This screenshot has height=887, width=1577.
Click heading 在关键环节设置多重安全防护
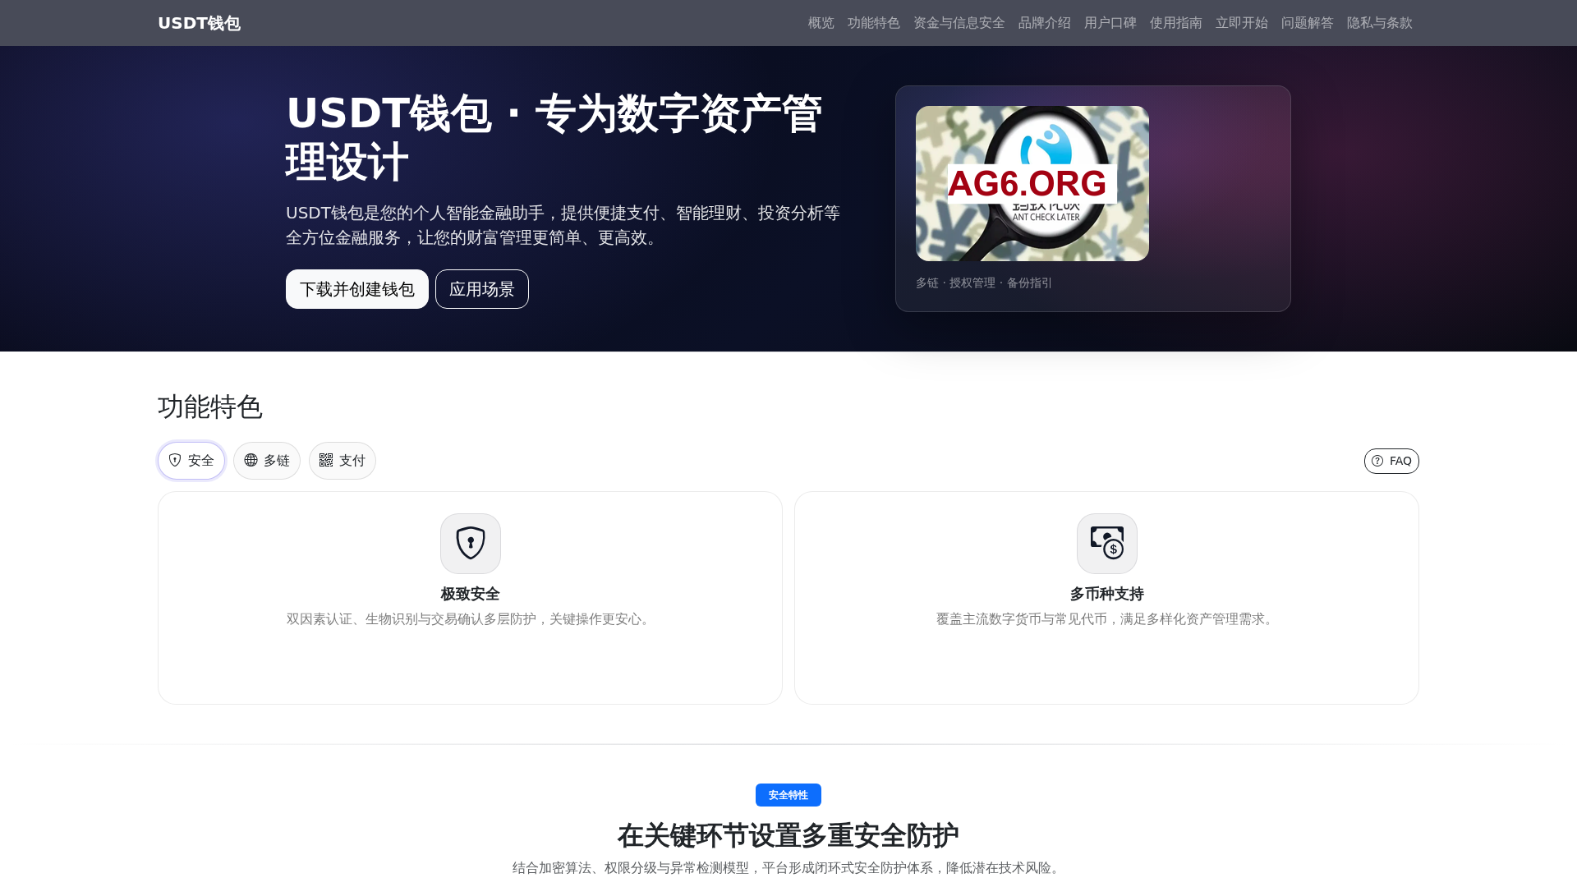[x=788, y=835]
